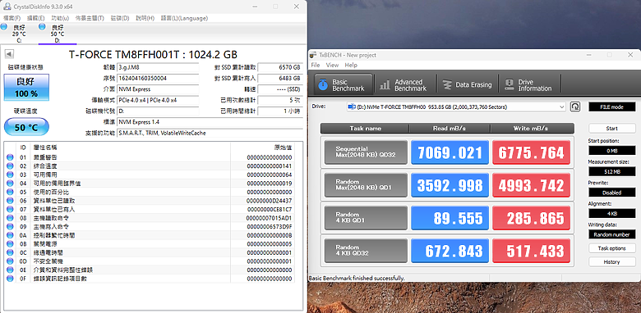Click the Start benchmark button
The height and width of the screenshot is (313, 641).
click(612, 129)
